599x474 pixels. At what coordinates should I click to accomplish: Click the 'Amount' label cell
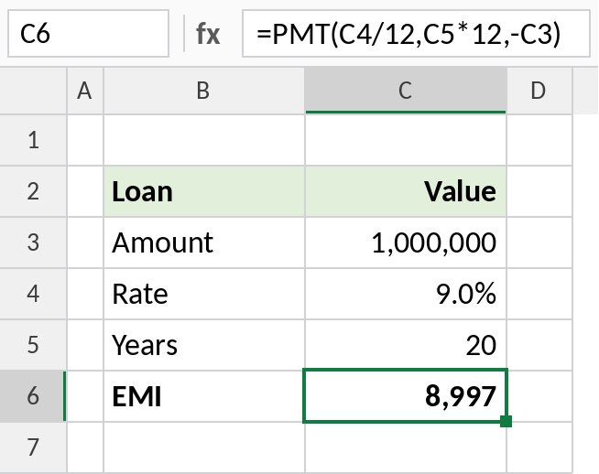tap(204, 242)
